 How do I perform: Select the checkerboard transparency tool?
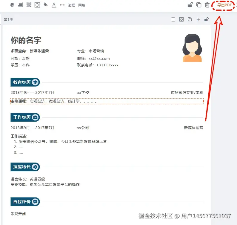click(x=29, y=5)
